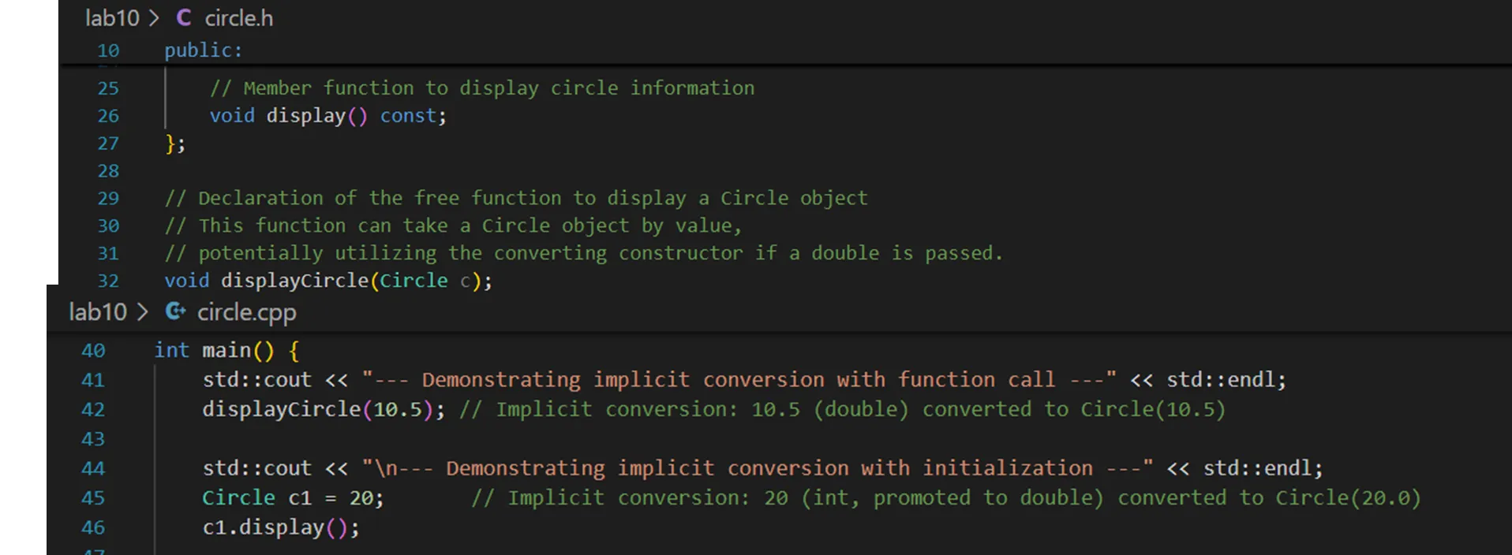Click the 'main' function name
This screenshot has height=555, width=1512.
(x=226, y=351)
